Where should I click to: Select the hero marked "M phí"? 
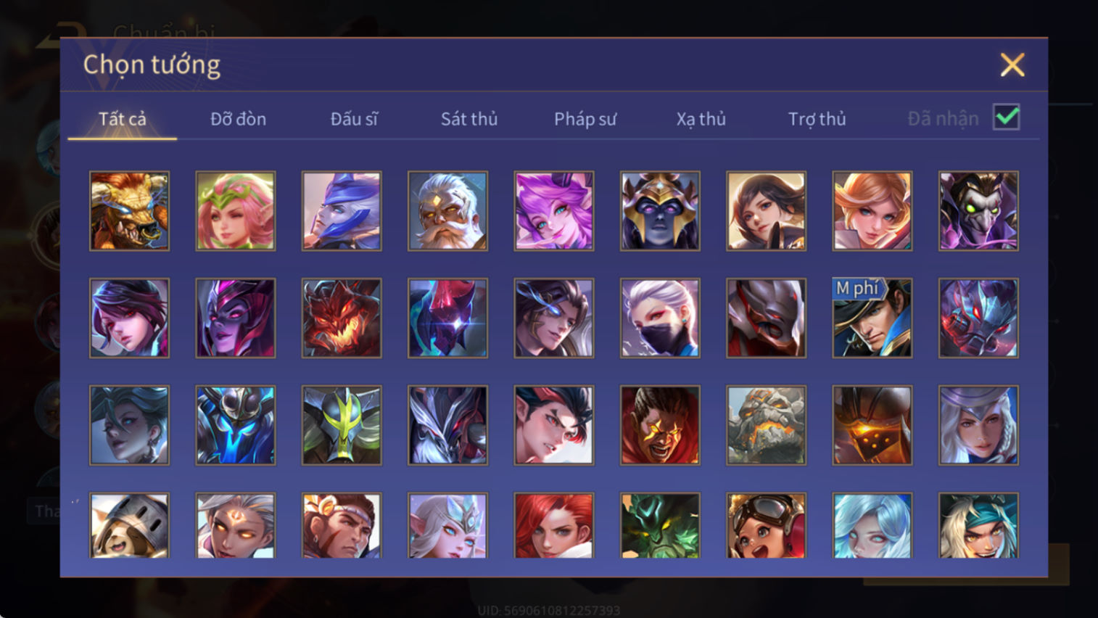[872, 318]
